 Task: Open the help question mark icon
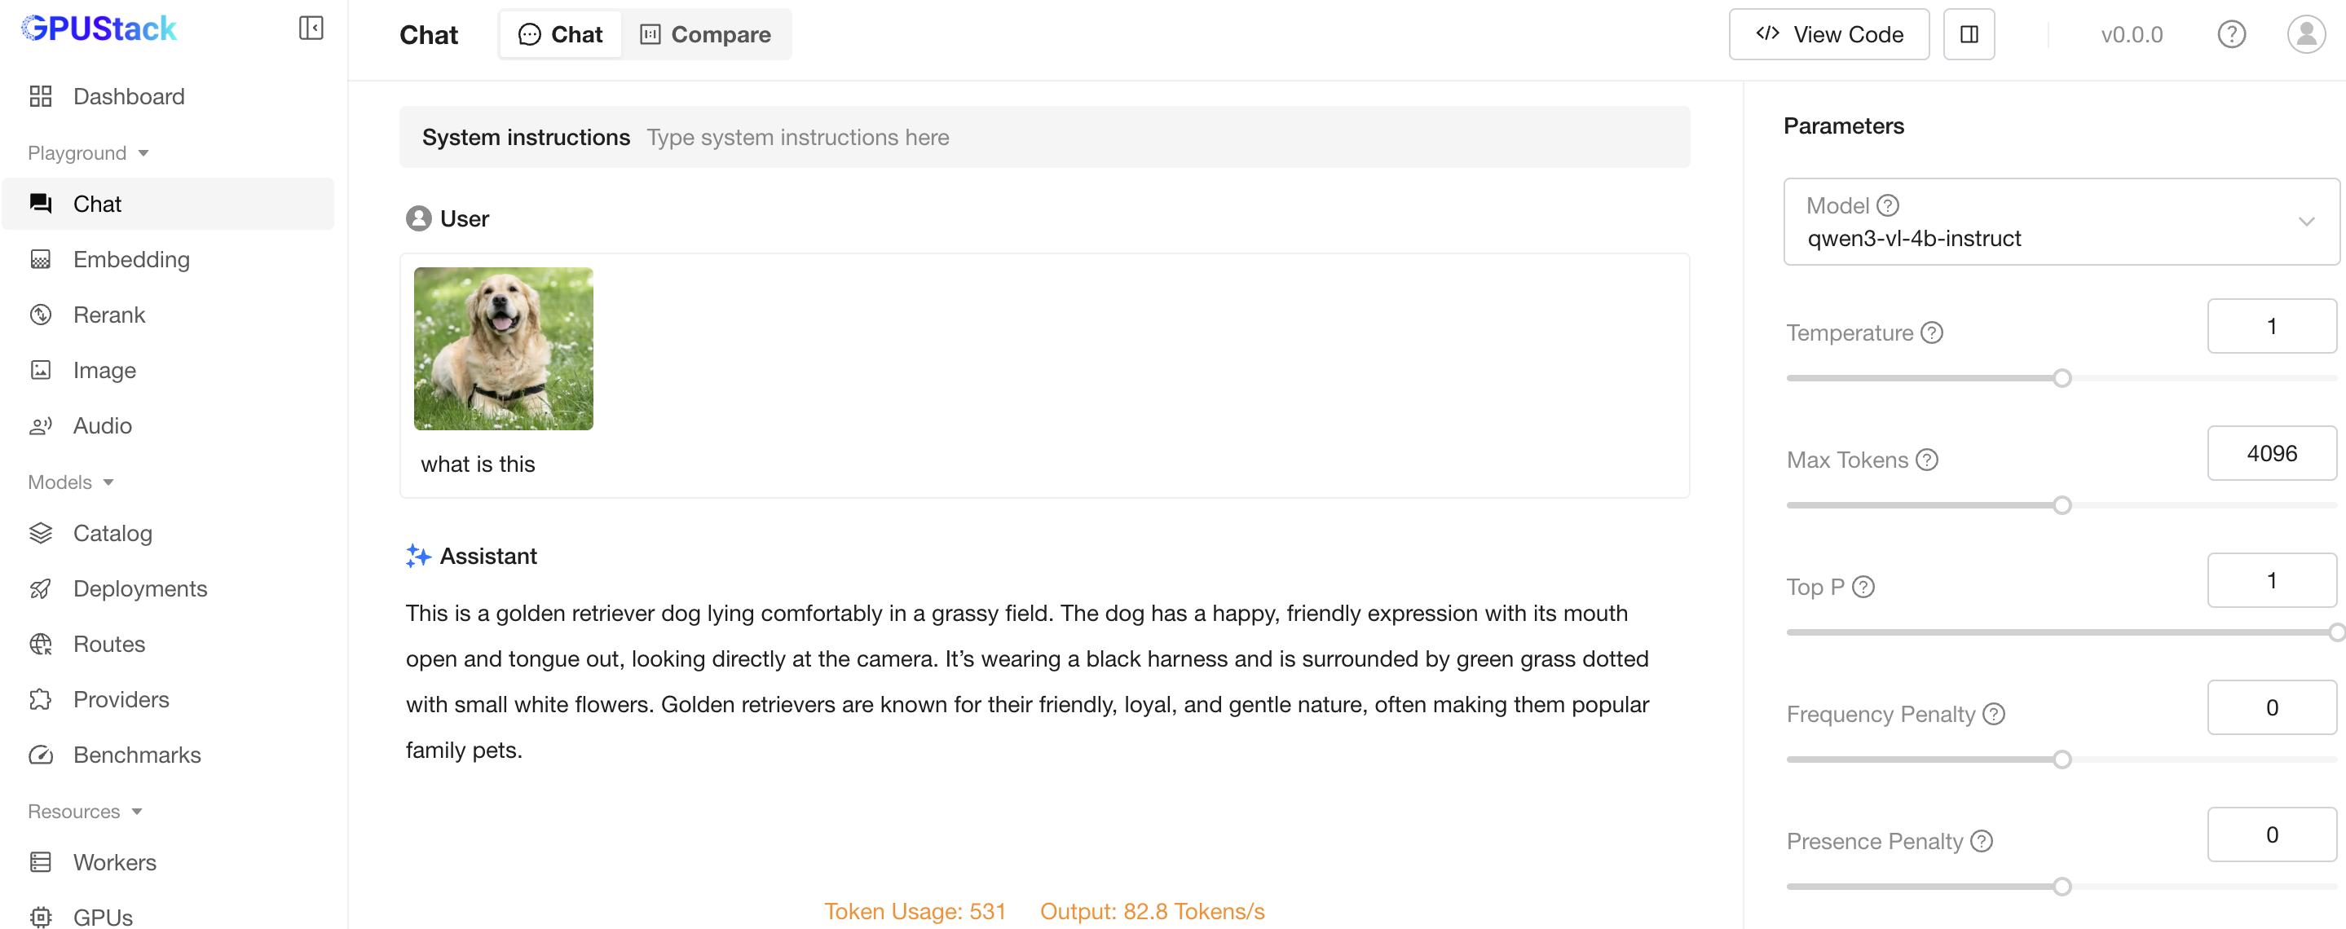coord(2230,34)
